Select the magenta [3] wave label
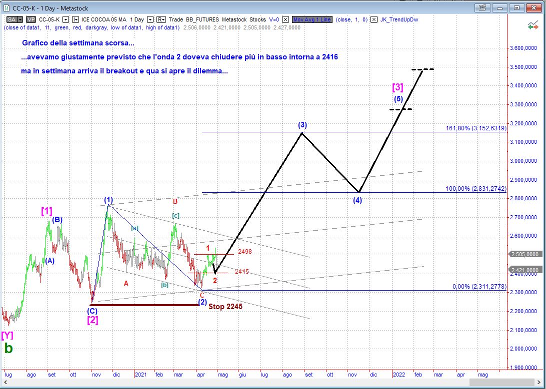 tap(397, 87)
